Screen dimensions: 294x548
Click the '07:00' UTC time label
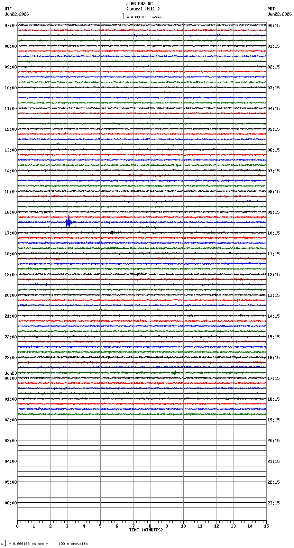11,26
